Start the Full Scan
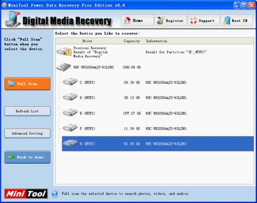 (27, 84)
